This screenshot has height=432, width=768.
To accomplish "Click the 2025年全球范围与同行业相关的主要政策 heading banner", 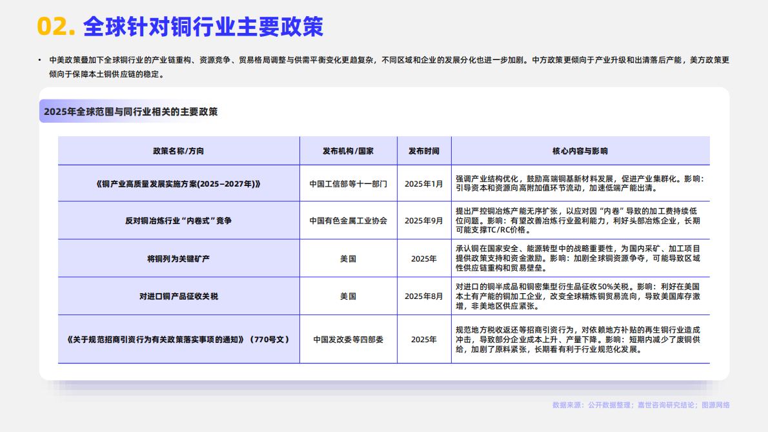I will (x=131, y=112).
